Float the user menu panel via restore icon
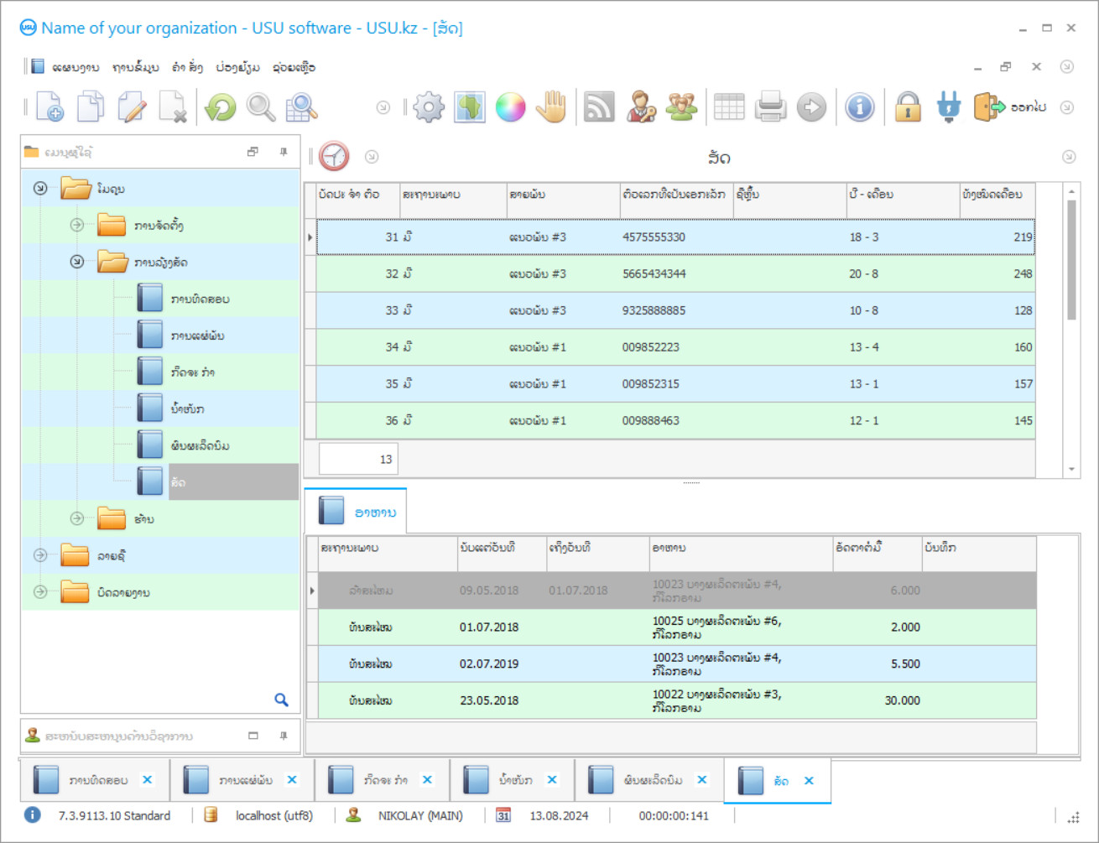Viewport: 1099px width, 843px height. point(253,152)
